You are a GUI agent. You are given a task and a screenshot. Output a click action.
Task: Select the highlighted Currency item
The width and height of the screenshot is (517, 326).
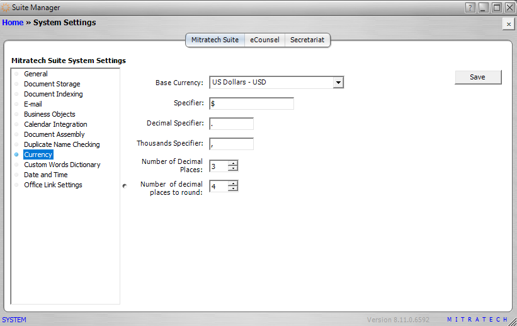tap(38, 154)
